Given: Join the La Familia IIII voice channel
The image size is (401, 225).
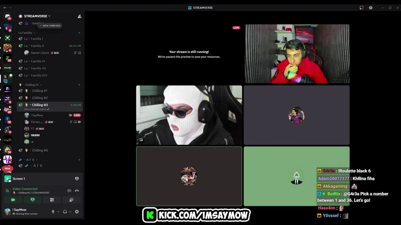Looking at the screenshot, I should coord(49,68).
